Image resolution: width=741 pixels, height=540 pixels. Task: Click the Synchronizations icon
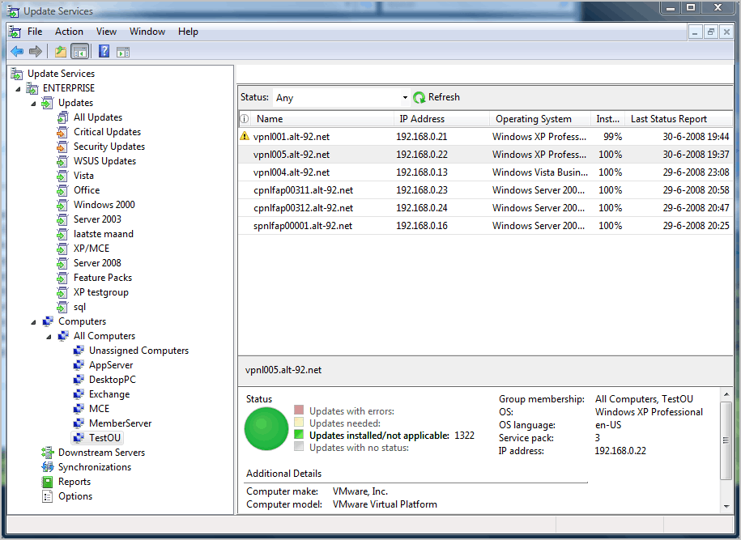(x=47, y=467)
